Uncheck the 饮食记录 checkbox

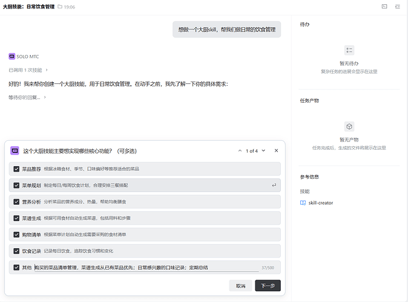[x=16, y=251]
